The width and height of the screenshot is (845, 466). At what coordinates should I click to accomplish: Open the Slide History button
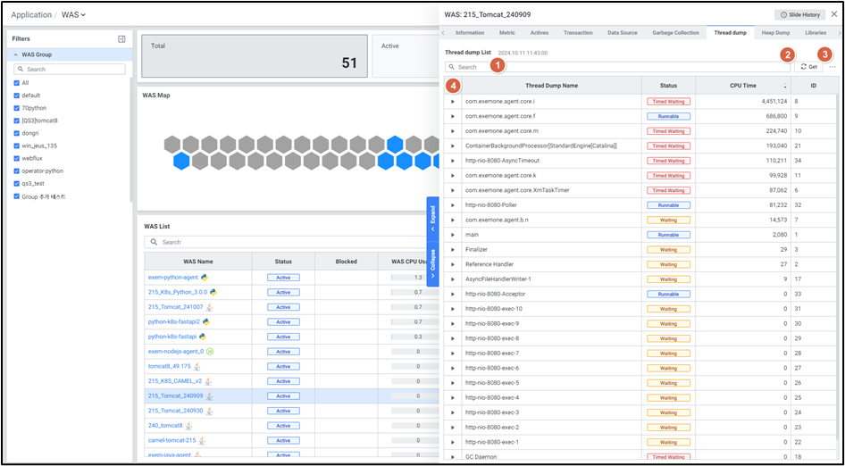point(799,14)
